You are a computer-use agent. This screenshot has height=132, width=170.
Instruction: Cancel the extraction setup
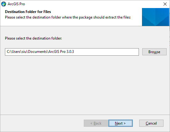click(x=151, y=123)
